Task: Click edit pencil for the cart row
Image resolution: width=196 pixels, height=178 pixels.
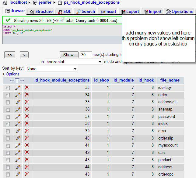Action: pyautogui.click(x=18, y=152)
